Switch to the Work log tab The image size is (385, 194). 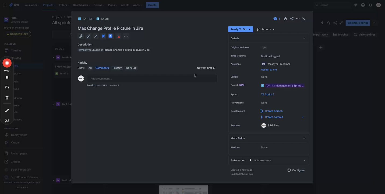[x=131, y=68]
